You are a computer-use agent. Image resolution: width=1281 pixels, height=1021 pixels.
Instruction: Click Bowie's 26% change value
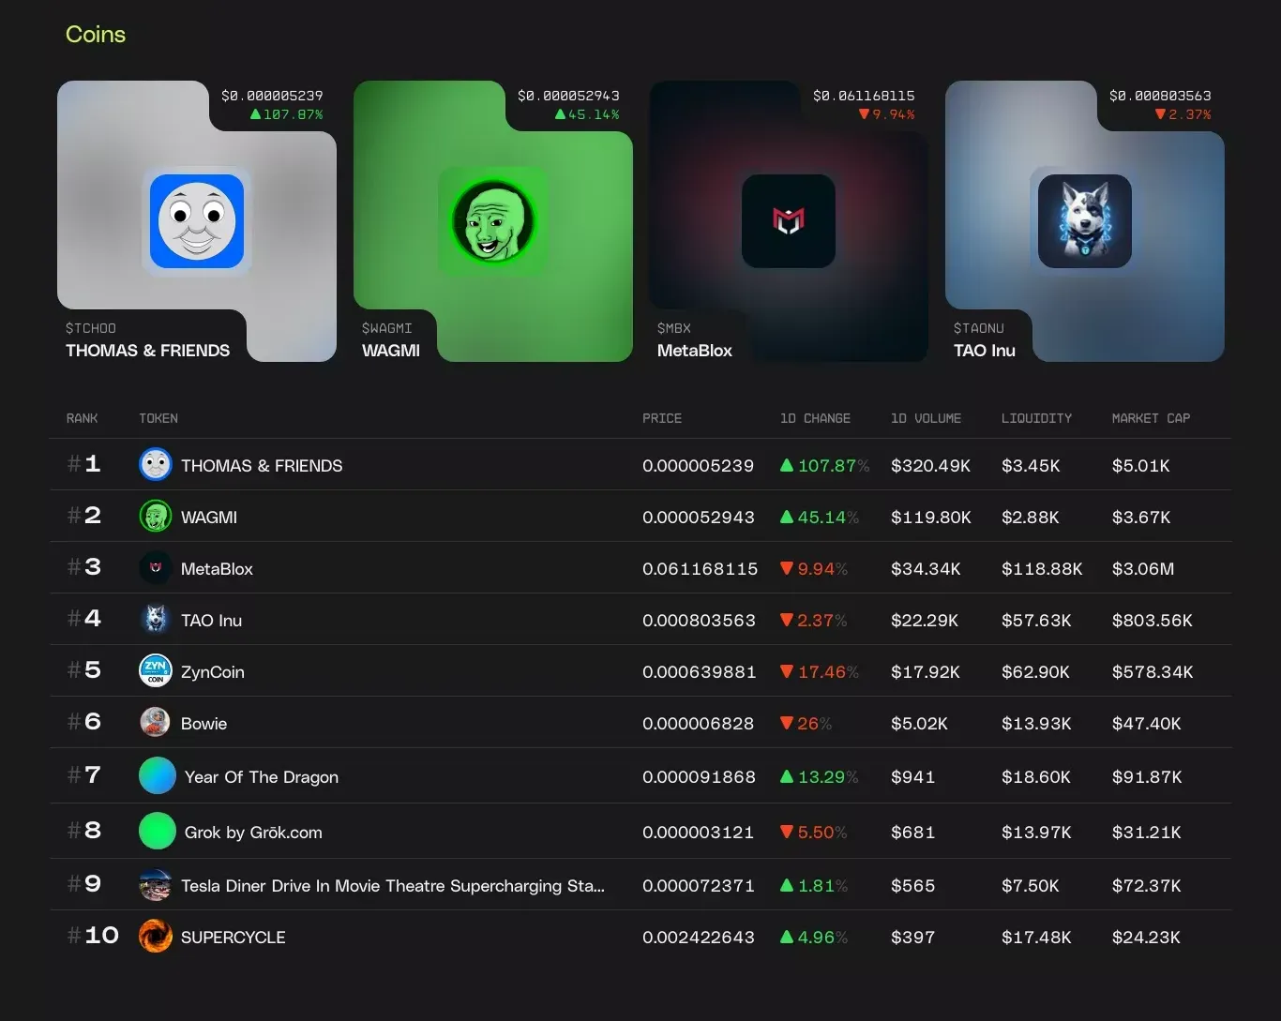(806, 724)
